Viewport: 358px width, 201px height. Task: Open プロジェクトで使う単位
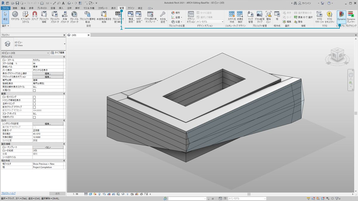click(x=118, y=17)
